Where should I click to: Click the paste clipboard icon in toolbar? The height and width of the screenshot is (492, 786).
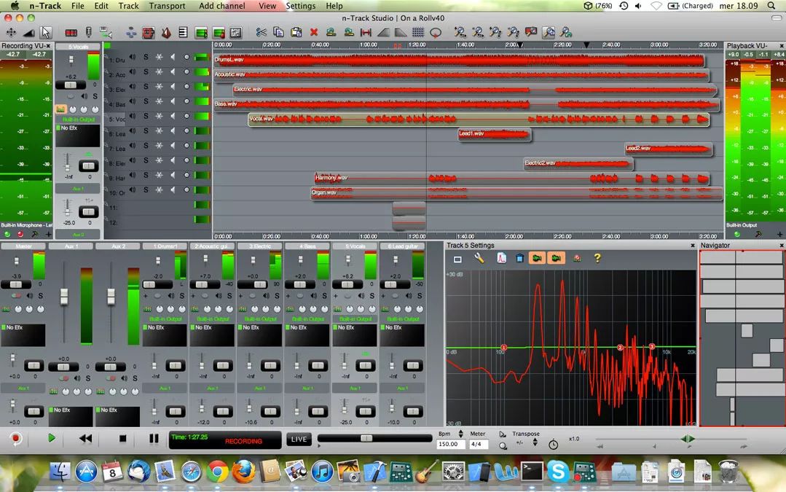296,32
